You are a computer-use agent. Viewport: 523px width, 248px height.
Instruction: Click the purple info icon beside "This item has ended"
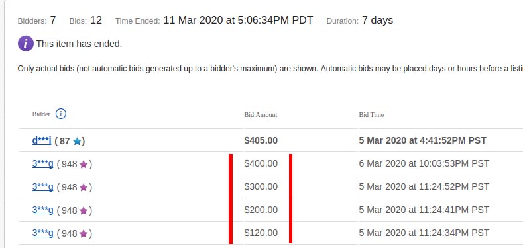point(26,44)
